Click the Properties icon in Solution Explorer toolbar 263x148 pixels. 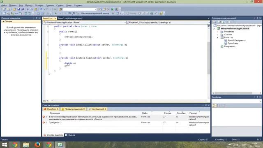coord(215,22)
